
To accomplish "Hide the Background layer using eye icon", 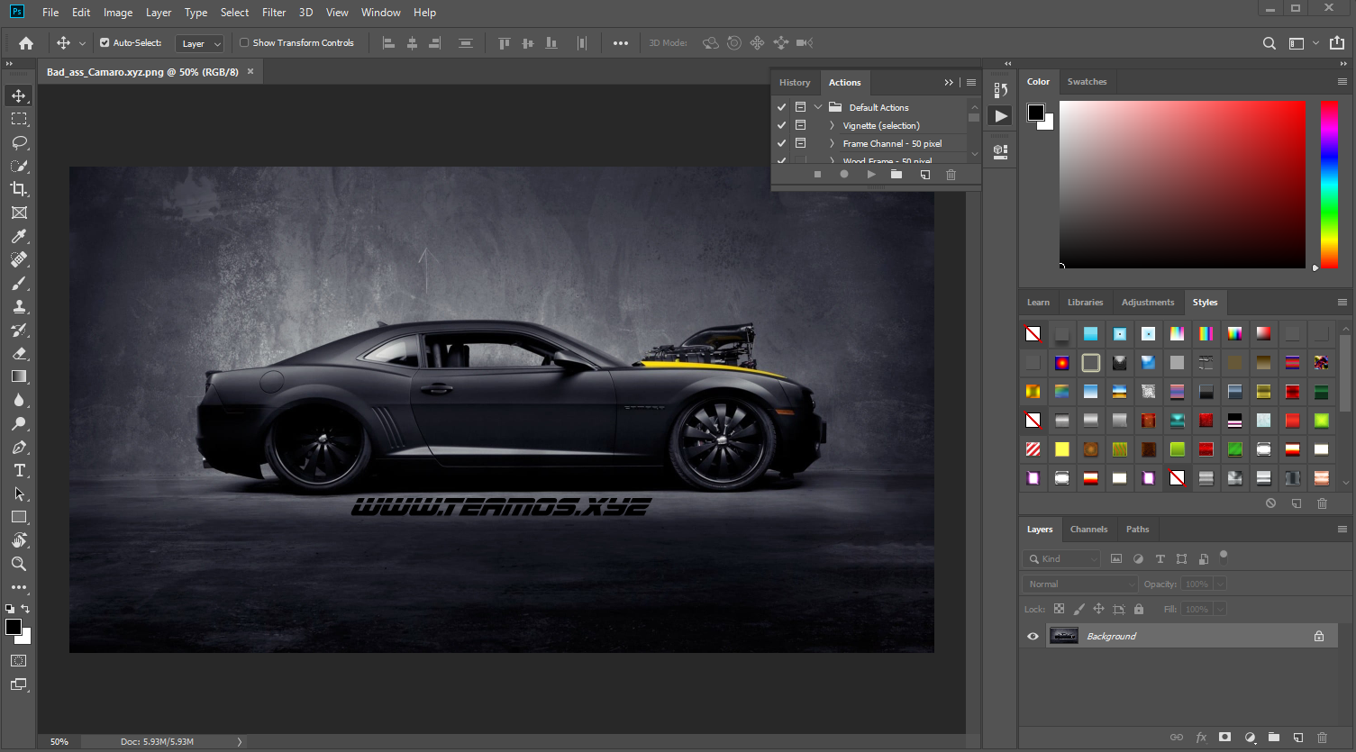I will [1033, 636].
